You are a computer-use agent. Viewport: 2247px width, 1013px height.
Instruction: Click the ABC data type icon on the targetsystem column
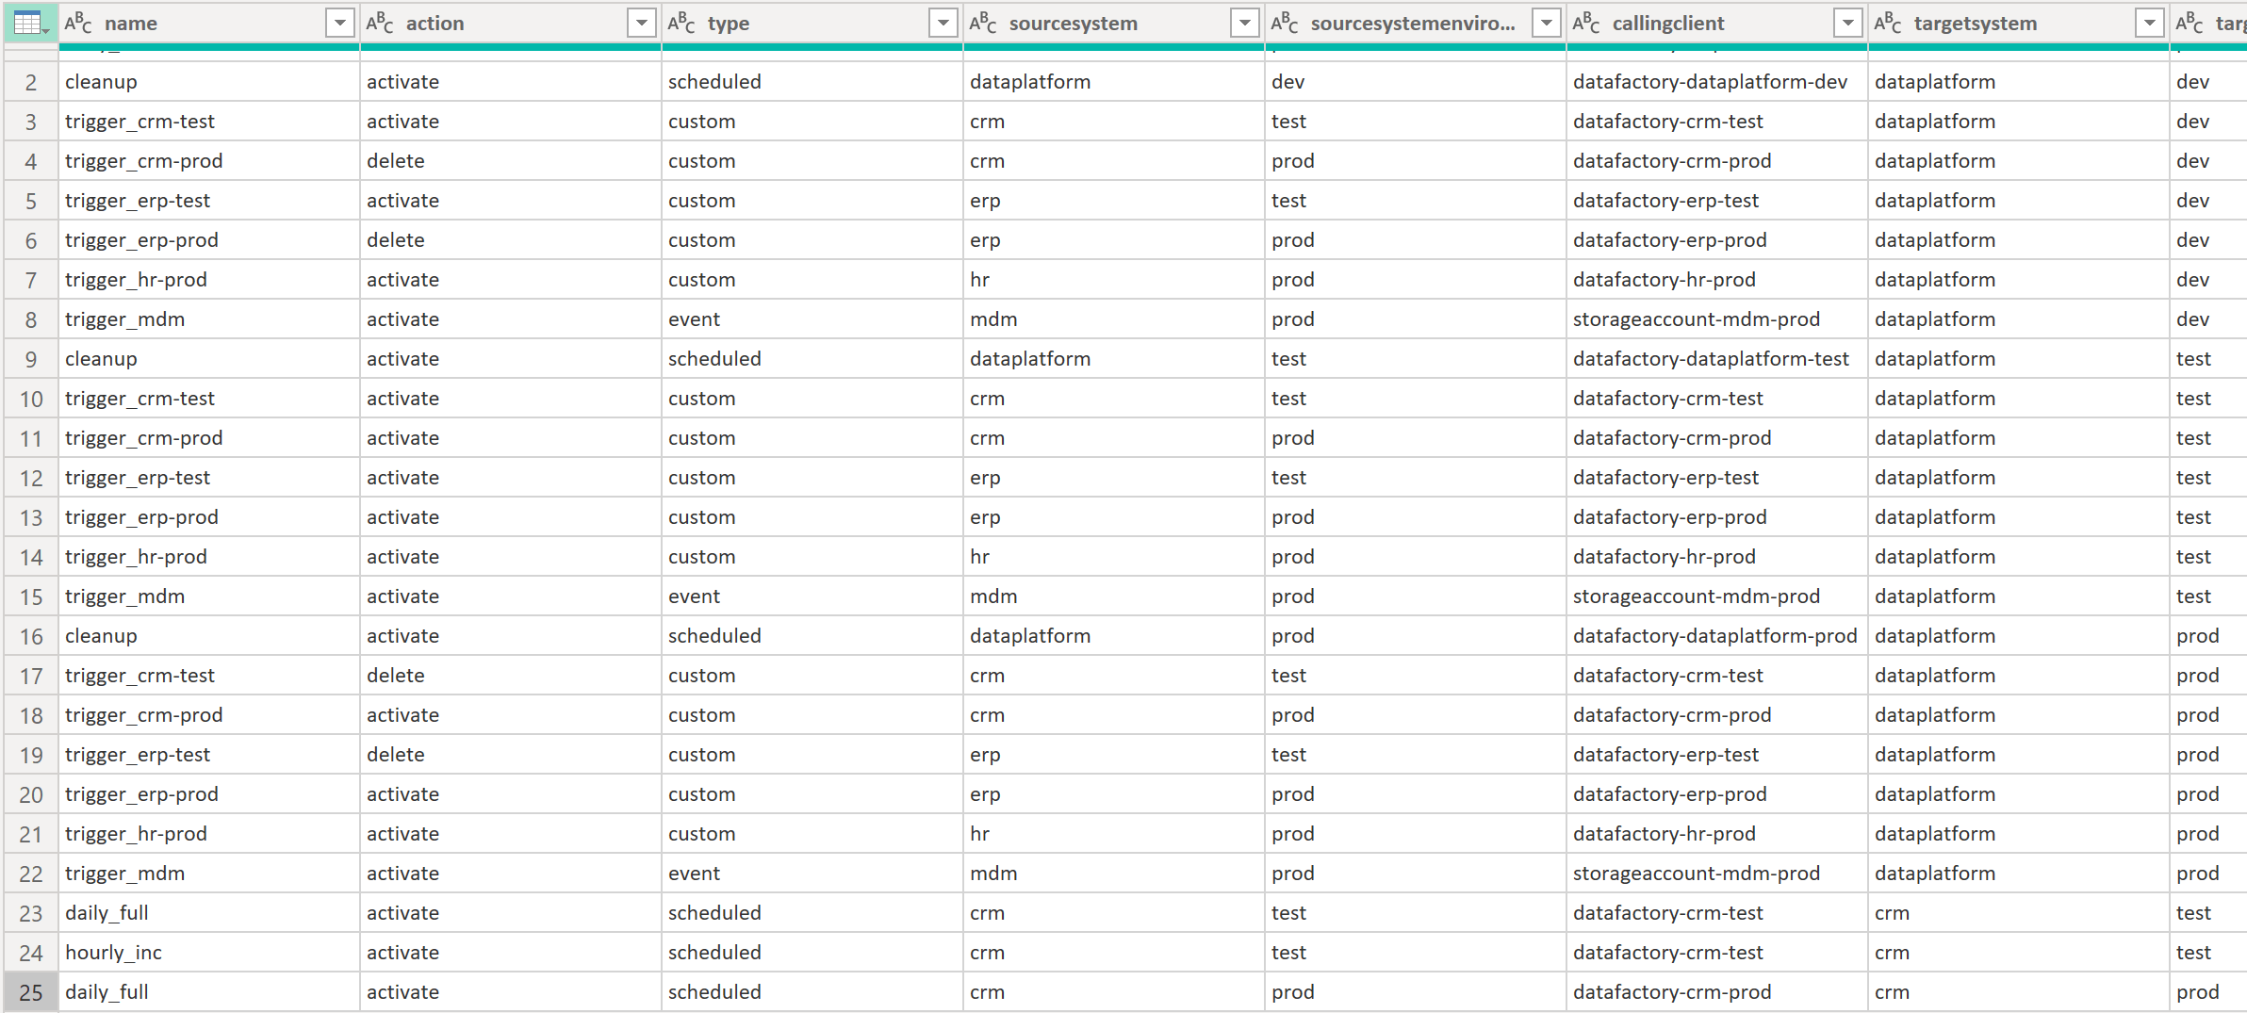[x=1888, y=23]
